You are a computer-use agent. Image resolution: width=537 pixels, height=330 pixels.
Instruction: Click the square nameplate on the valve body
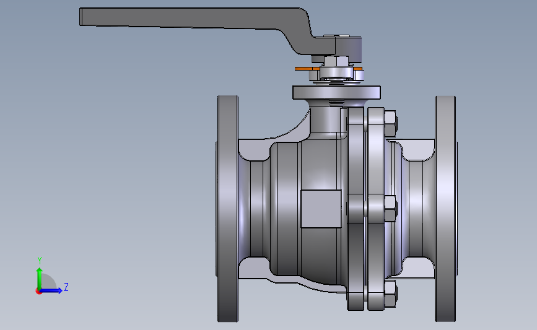(321, 209)
